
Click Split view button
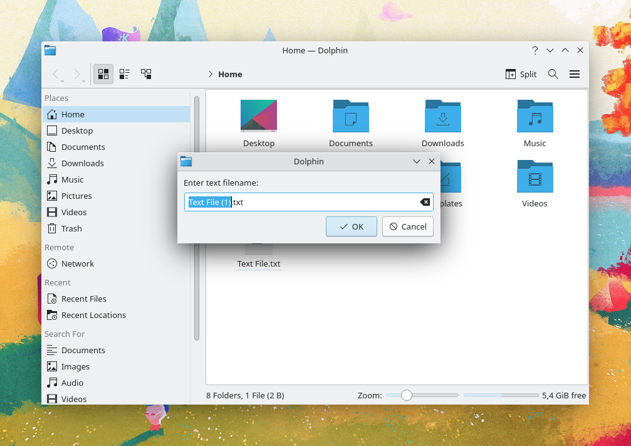(521, 74)
